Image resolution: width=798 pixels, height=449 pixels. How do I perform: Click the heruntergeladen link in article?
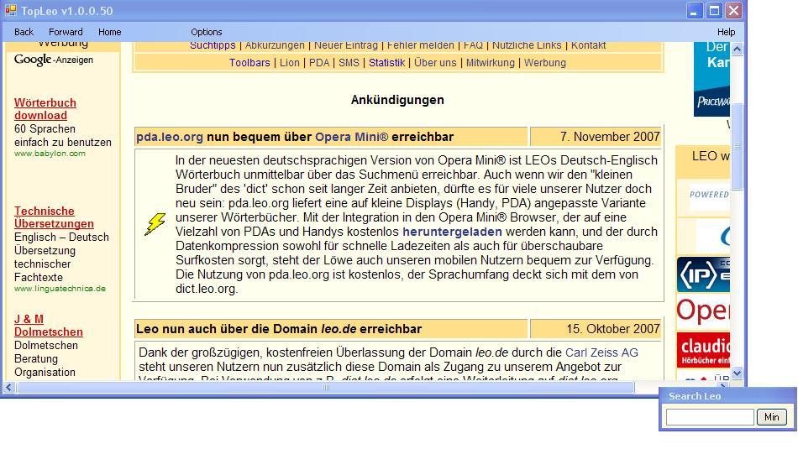click(x=452, y=232)
